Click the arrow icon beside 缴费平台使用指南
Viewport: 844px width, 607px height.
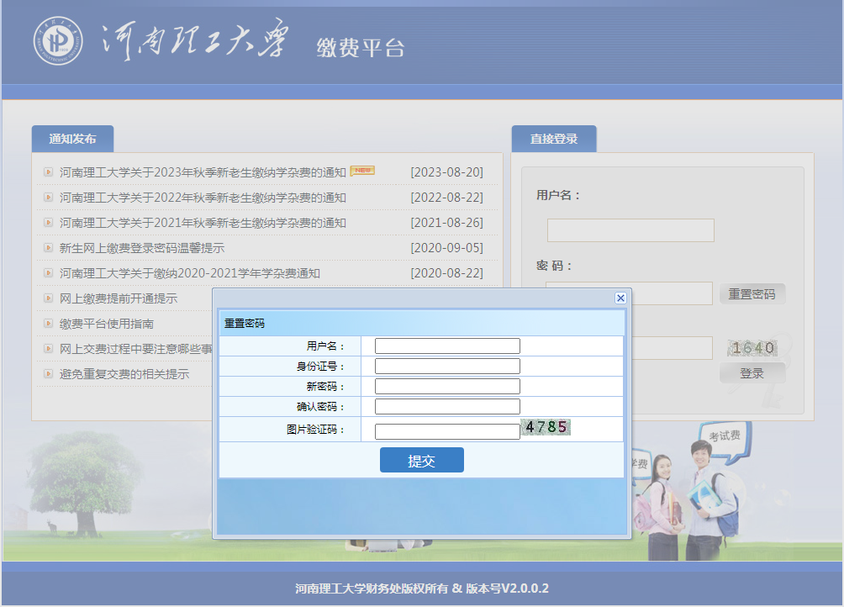(47, 323)
